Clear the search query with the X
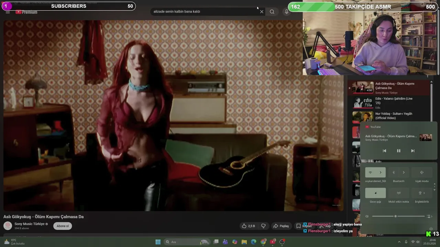Image resolution: width=440 pixels, height=247 pixels. click(262, 12)
